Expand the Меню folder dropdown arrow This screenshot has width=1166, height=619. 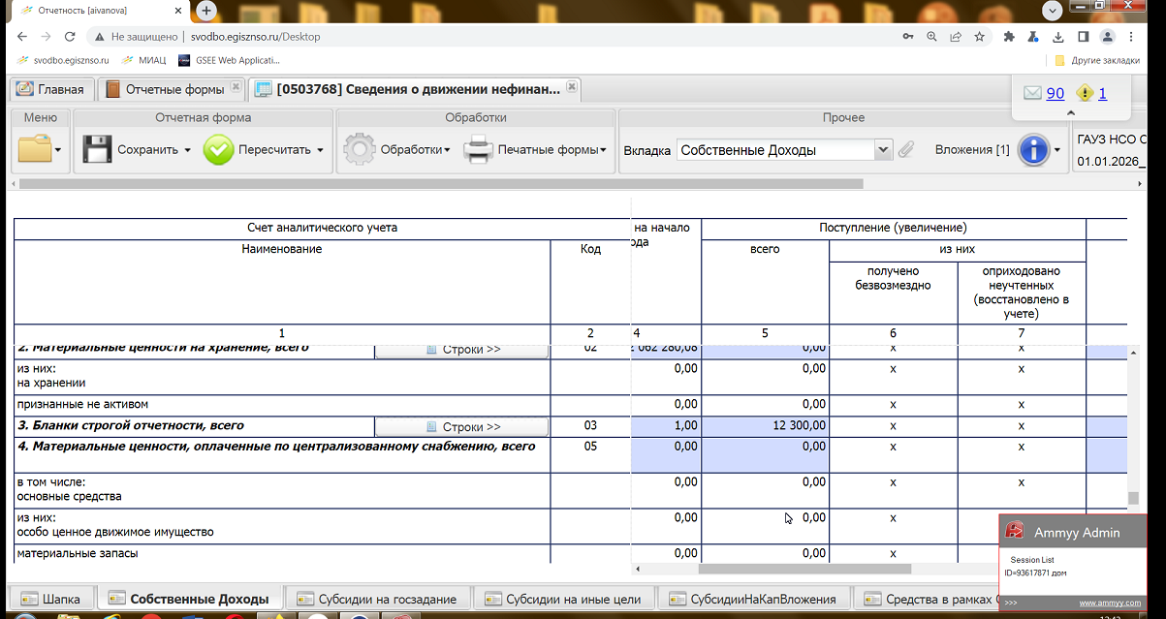point(59,150)
